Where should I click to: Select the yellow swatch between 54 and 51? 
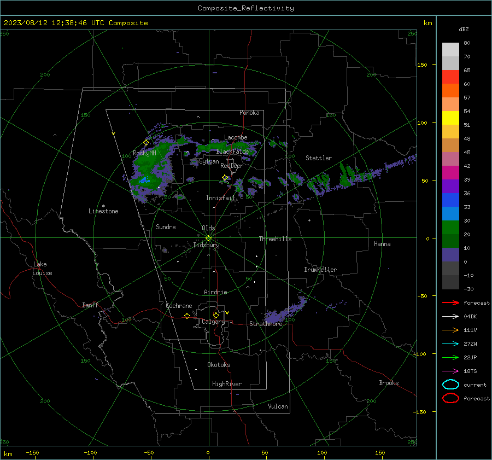[450, 118]
